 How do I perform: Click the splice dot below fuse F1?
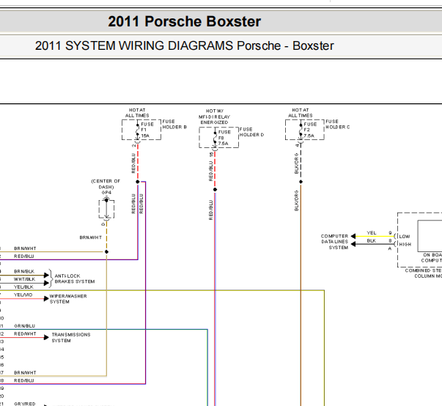(138, 182)
